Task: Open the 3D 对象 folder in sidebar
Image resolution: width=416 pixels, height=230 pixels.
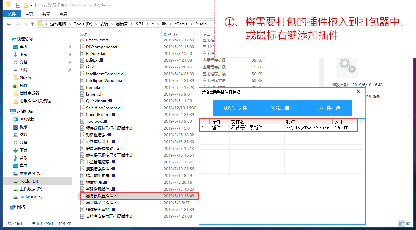Action: coord(27,119)
